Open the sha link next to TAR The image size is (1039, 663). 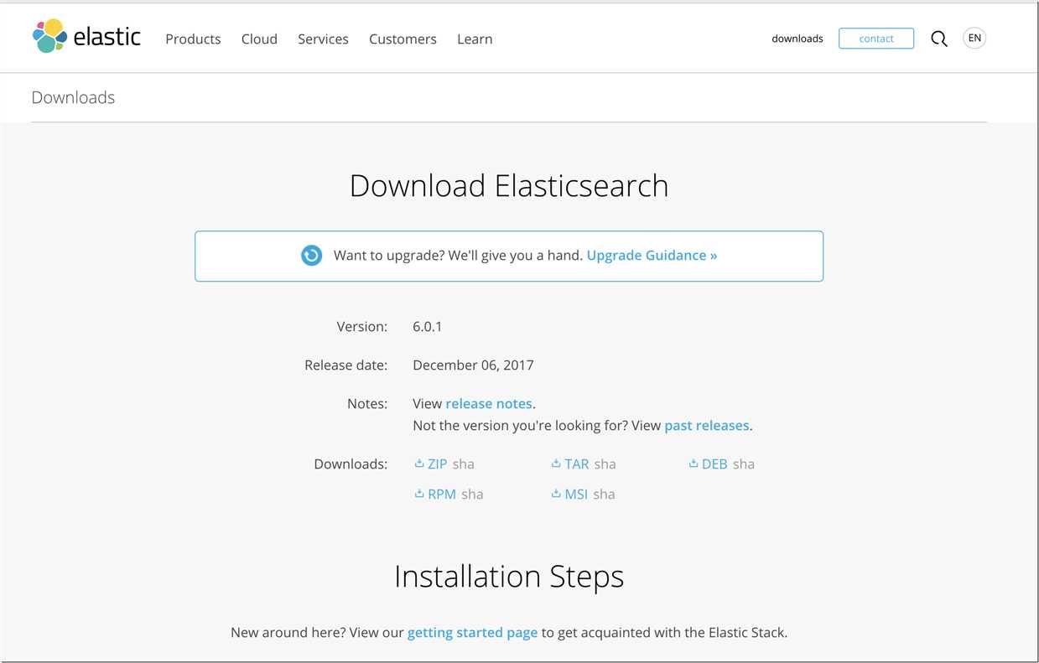pyautogui.click(x=605, y=464)
